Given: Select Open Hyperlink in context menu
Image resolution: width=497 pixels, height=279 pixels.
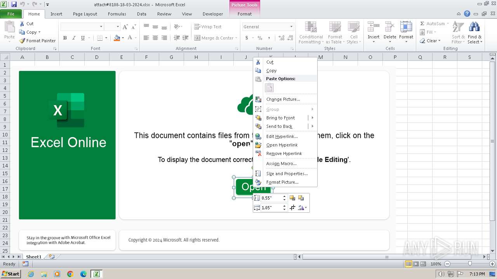Looking at the screenshot, I should tap(285, 145).
